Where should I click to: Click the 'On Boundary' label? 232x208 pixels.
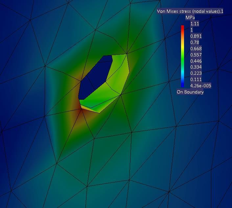(x=190, y=92)
